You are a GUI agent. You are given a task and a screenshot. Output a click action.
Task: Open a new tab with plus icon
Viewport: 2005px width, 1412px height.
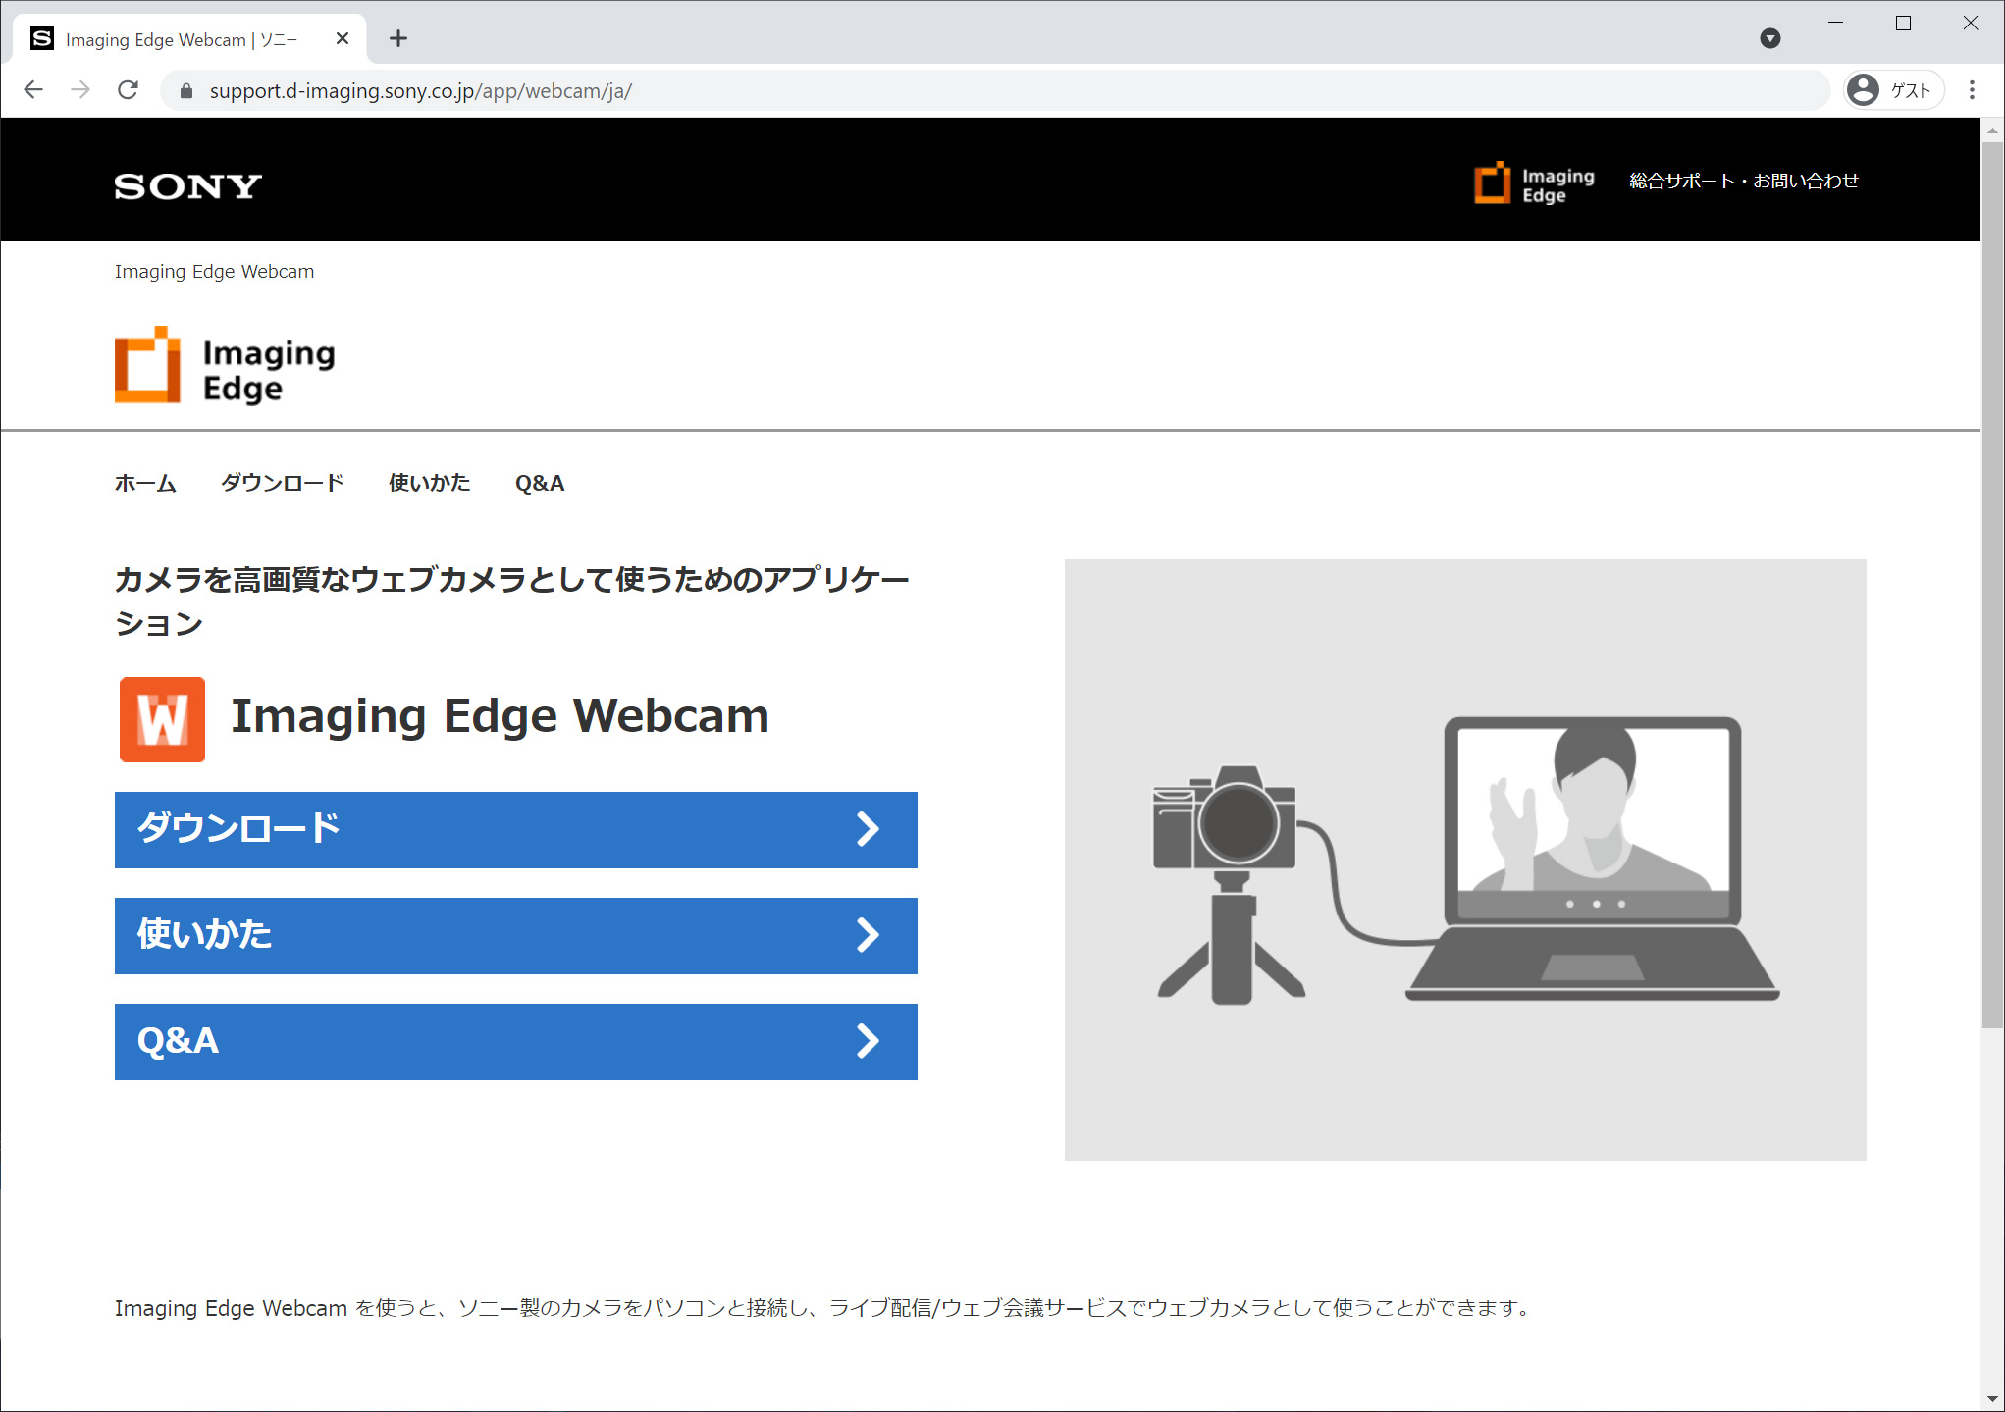397,39
